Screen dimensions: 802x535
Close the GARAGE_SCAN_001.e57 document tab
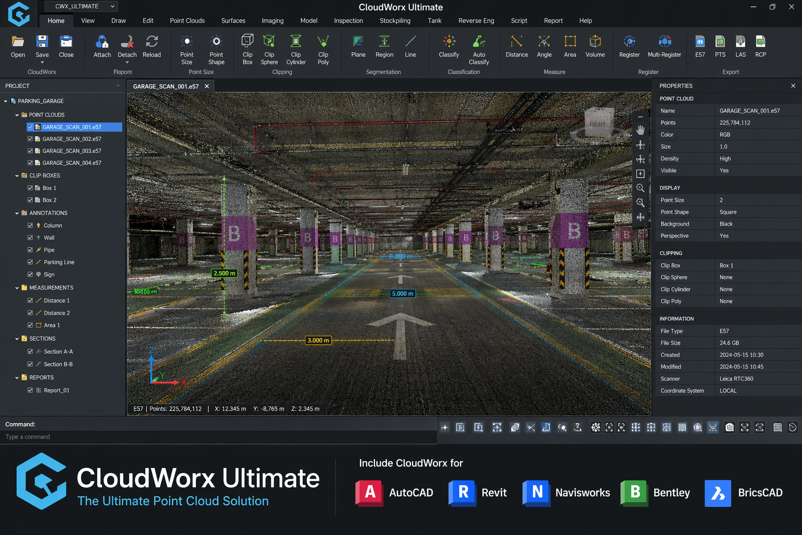pyautogui.click(x=207, y=86)
